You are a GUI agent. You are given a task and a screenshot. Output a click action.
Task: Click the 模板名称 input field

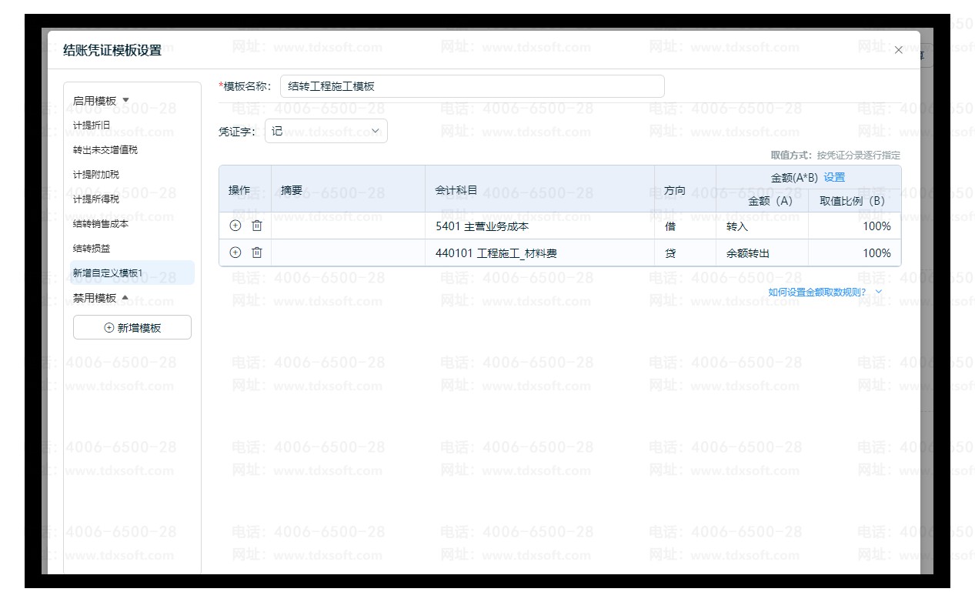472,86
